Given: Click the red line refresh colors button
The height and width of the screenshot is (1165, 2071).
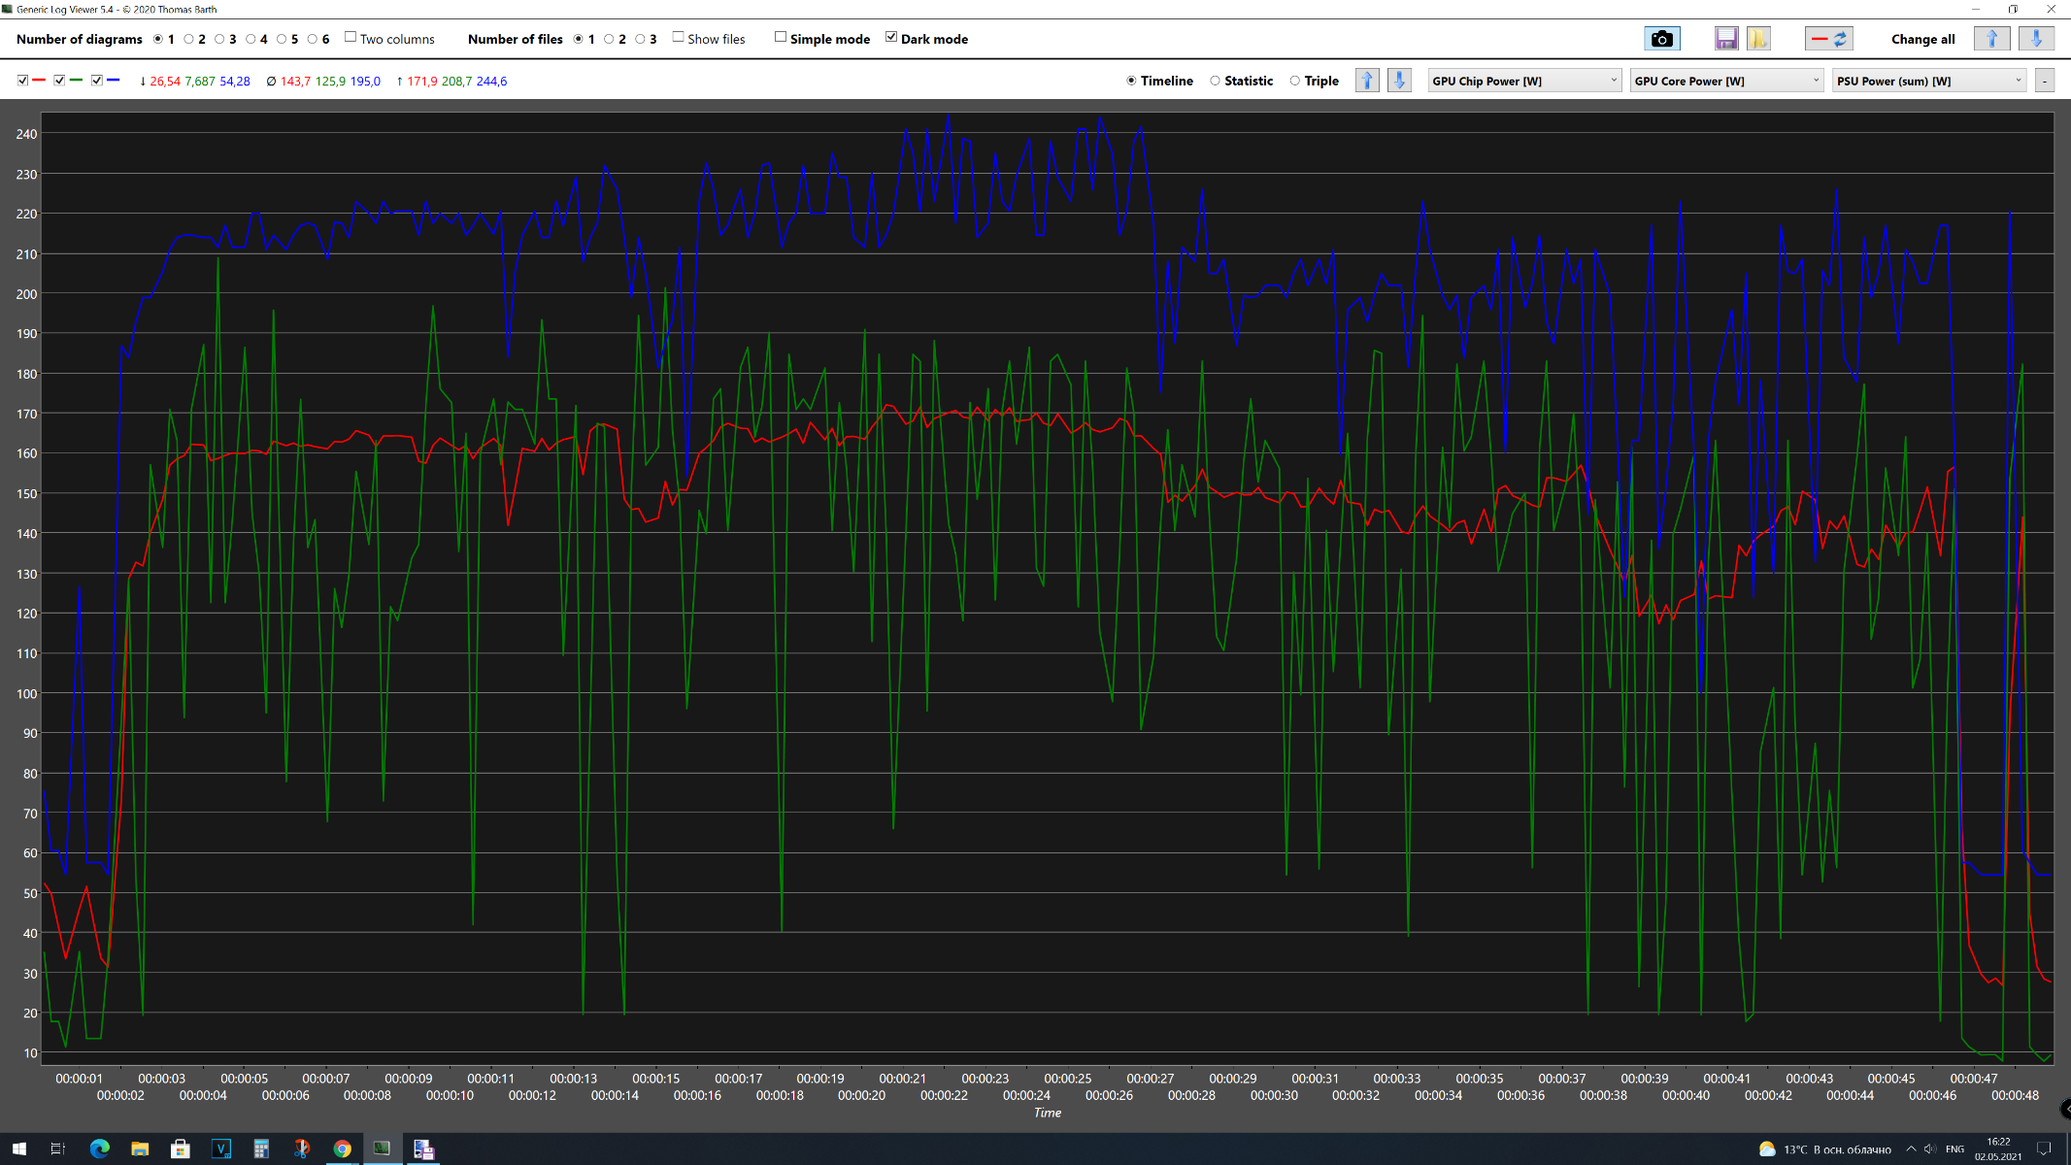Looking at the screenshot, I should (x=1829, y=39).
